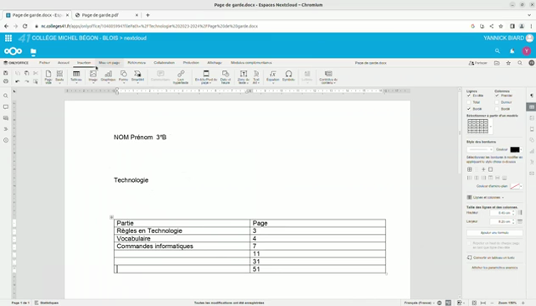Switch to the Mise en page tab
Image resolution: width=536 pixels, height=306 pixels.
click(110, 63)
